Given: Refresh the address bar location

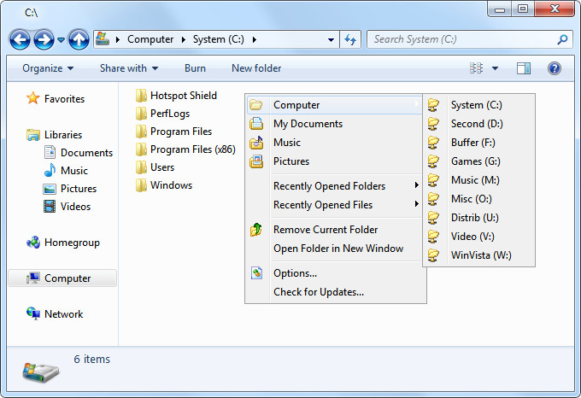Looking at the screenshot, I should [350, 39].
